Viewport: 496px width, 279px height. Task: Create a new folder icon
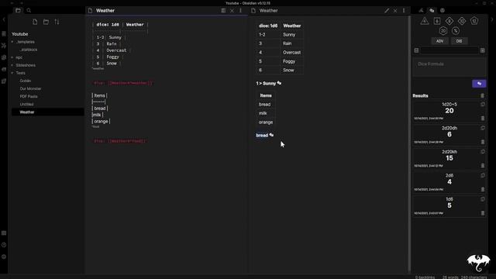(46, 22)
